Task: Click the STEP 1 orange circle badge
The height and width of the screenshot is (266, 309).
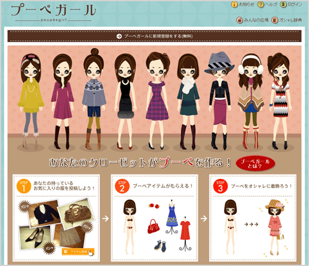Action: coord(23,186)
